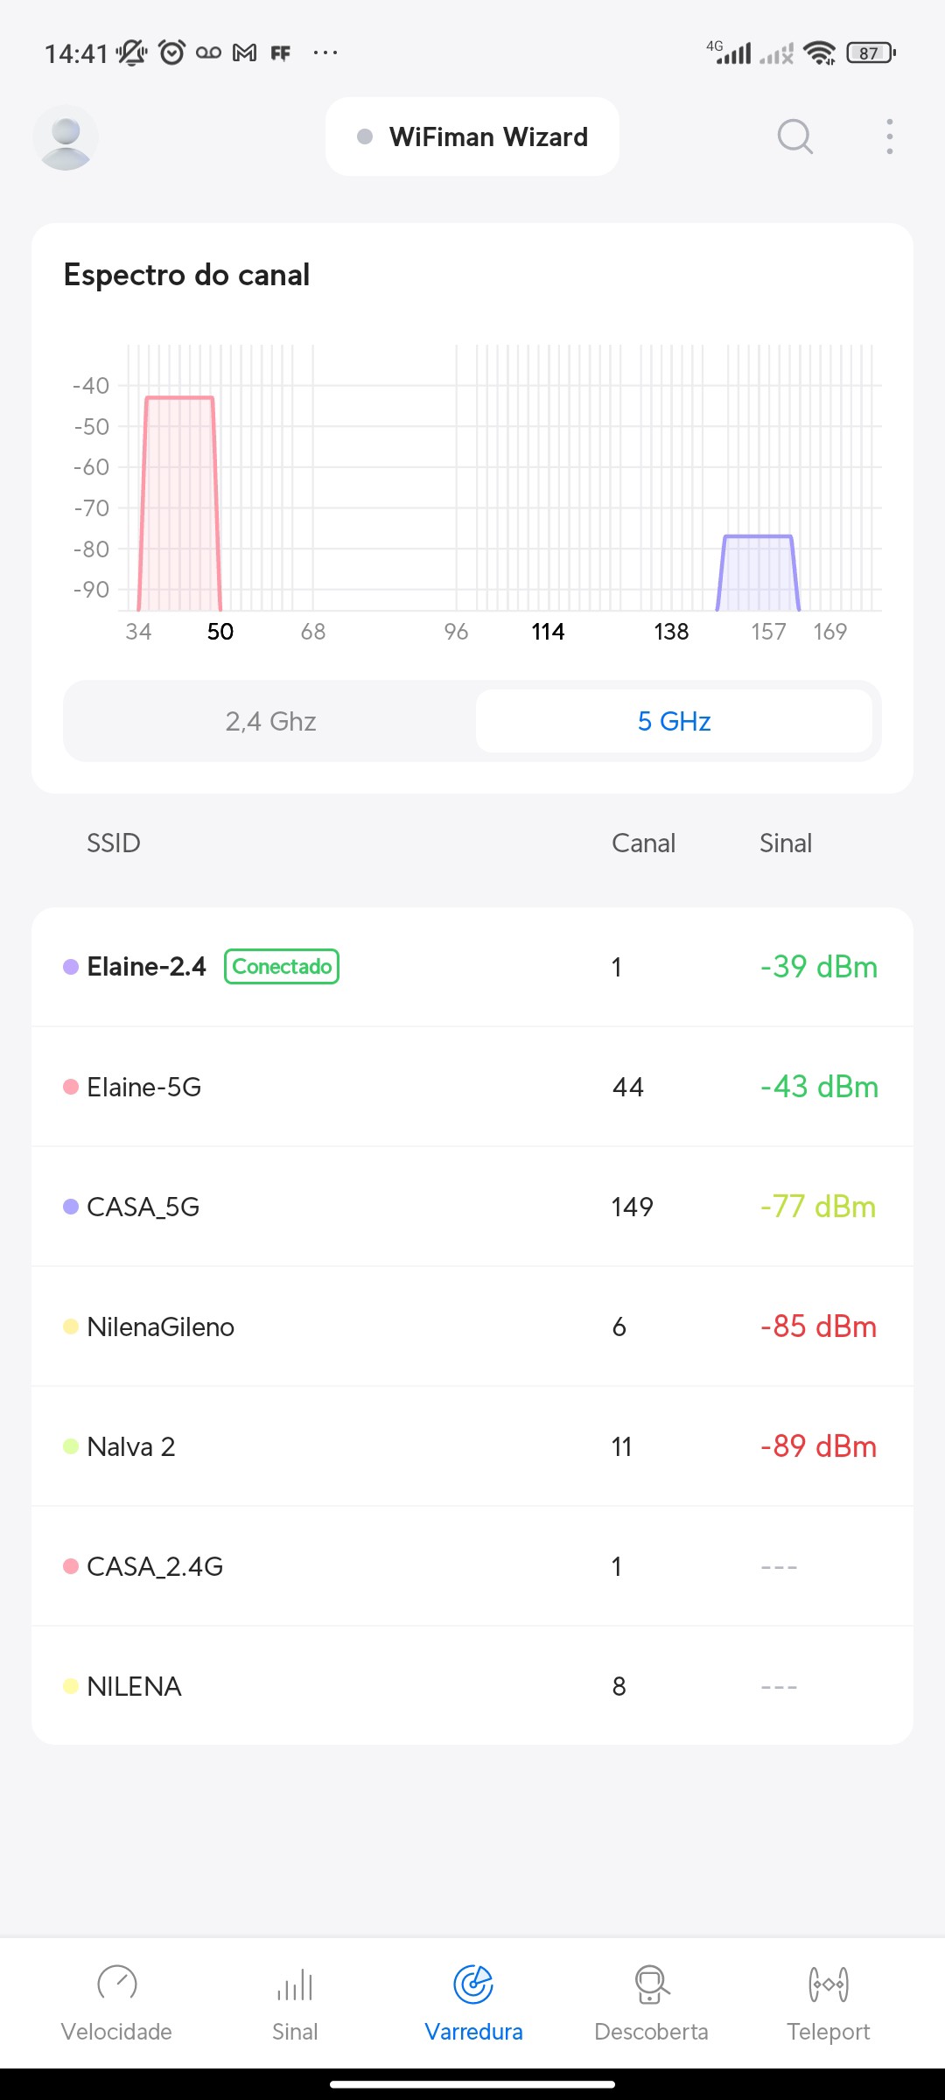Click the pink Elaine-5G spectrum block
The width and height of the screenshot is (945, 2100).
tap(179, 503)
